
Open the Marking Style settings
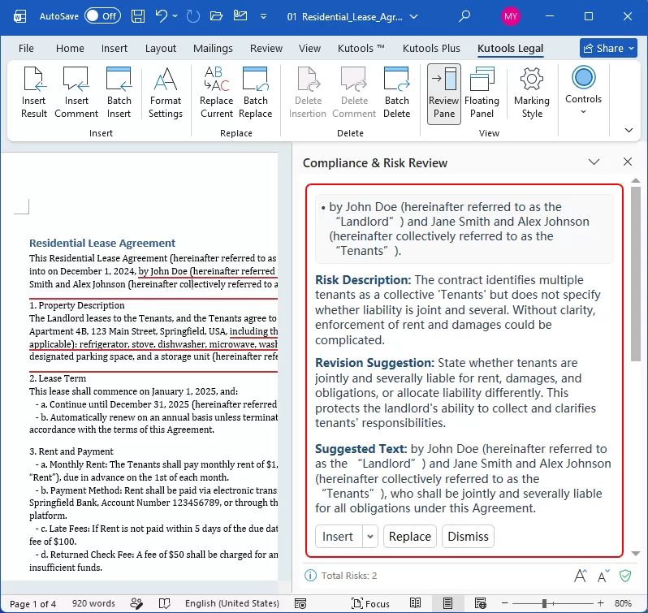(x=532, y=93)
